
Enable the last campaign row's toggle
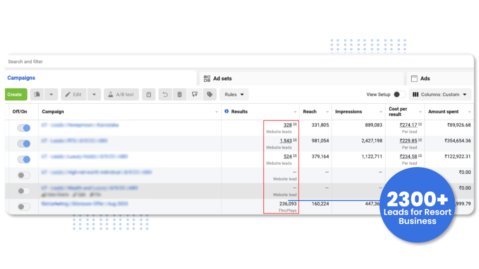pos(24,207)
